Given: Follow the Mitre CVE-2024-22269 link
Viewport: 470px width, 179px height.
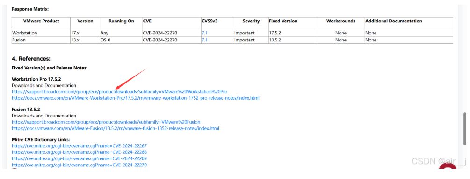Looking at the screenshot, I should (79, 158).
